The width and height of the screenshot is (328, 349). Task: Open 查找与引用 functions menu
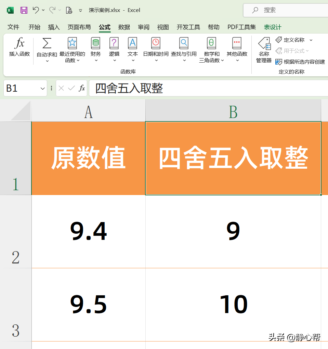point(184,50)
